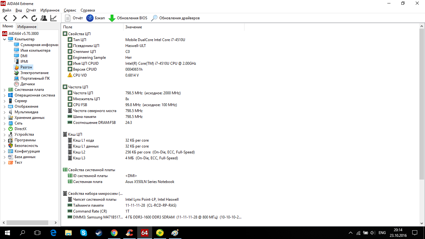
Task: Open the Сервис menu
Action: (x=70, y=10)
